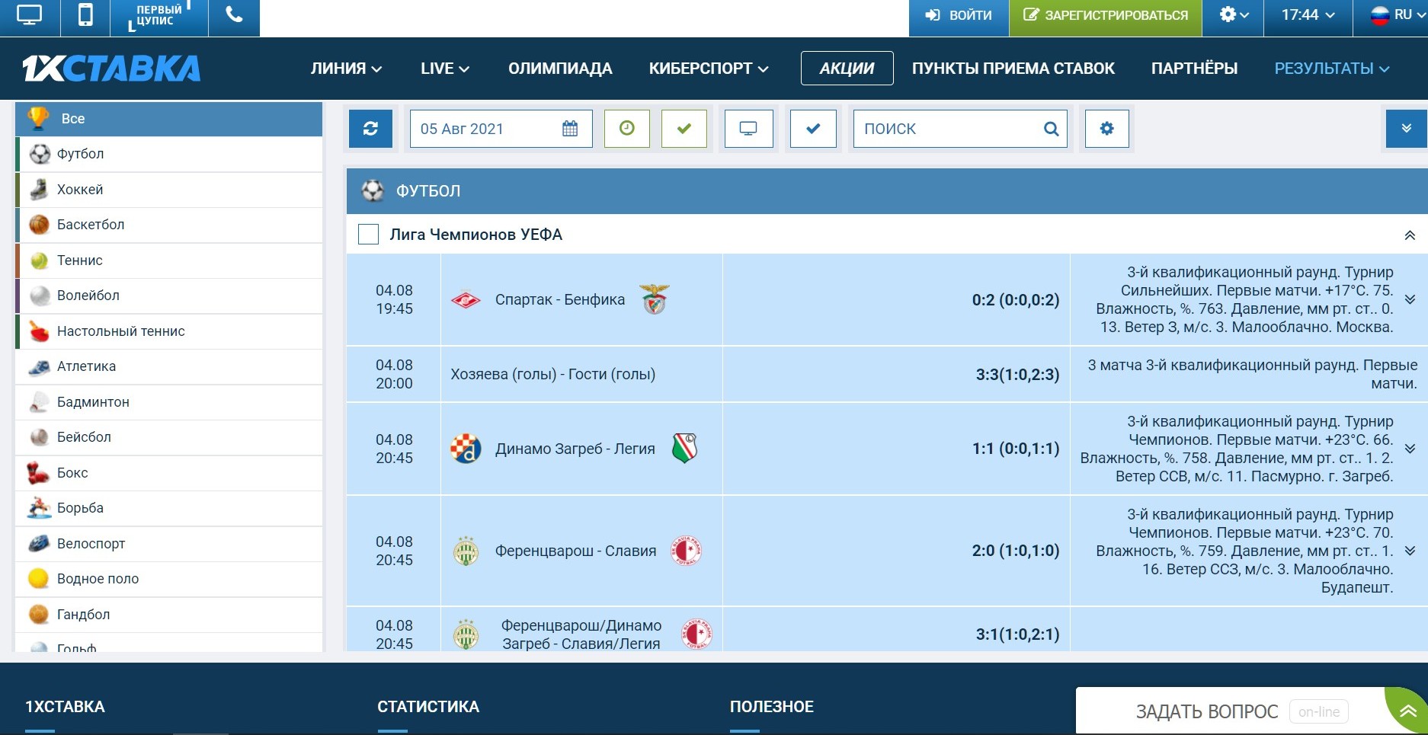This screenshot has width=1428, height=735.
Task: Open the Спартак - Бенфика match link
Action: (560, 300)
